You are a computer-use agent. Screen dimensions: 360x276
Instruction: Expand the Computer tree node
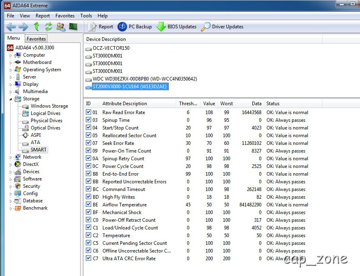coord(11,55)
